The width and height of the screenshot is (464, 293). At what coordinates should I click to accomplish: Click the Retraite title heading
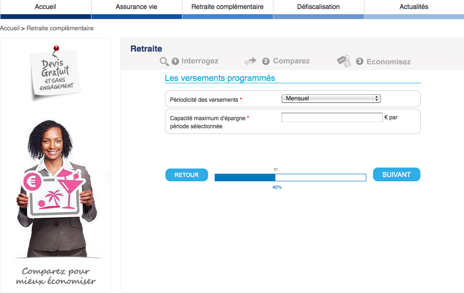[x=146, y=48]
